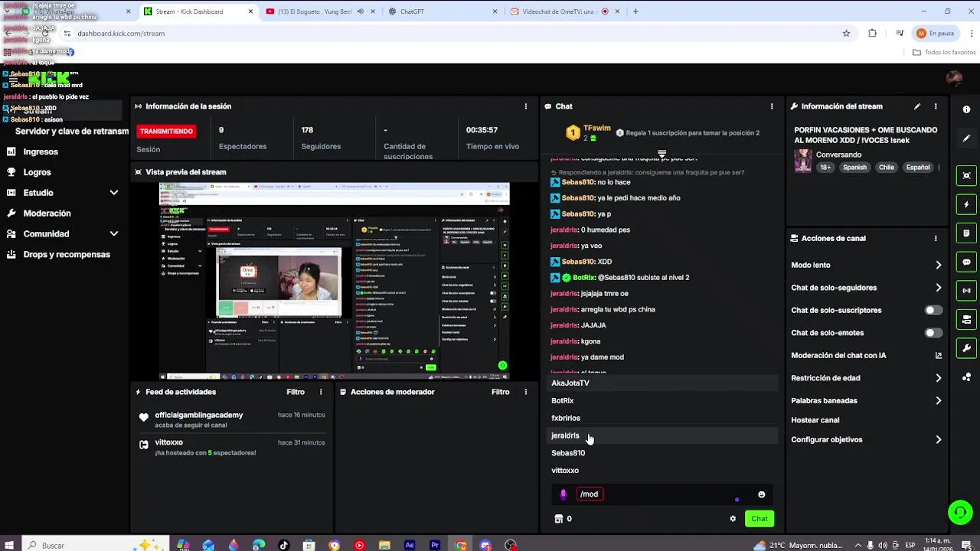This screenshot has width=980, height=551.
Task: Select BotRix from mention suggestions
Action: click(662, 400)
